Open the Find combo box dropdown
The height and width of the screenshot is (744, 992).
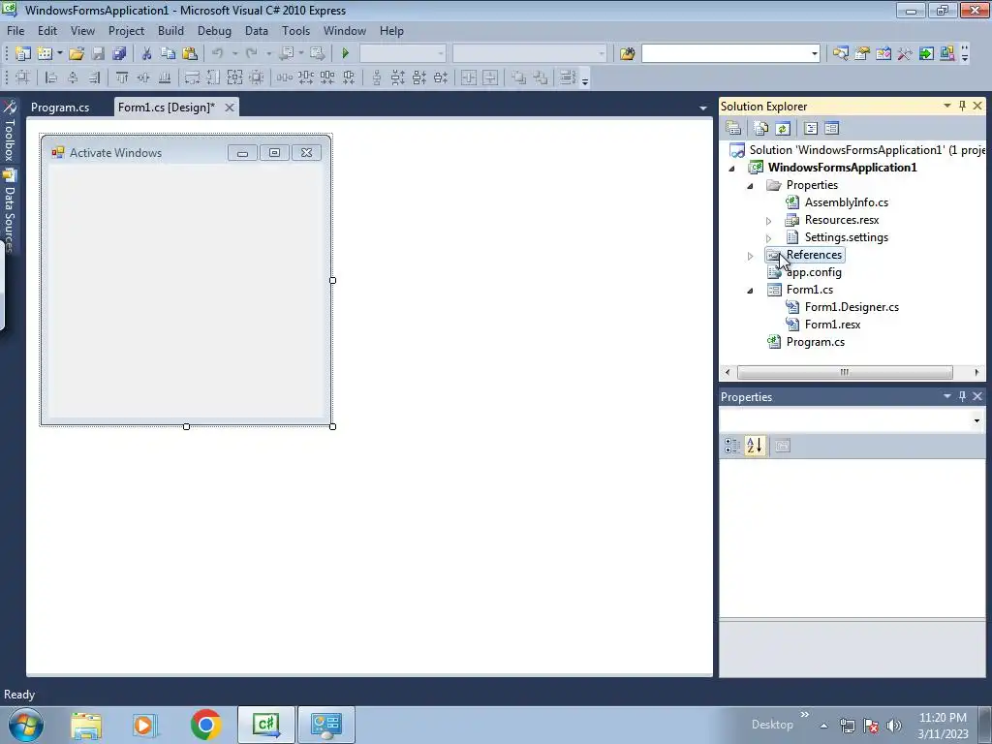[815, 54]
